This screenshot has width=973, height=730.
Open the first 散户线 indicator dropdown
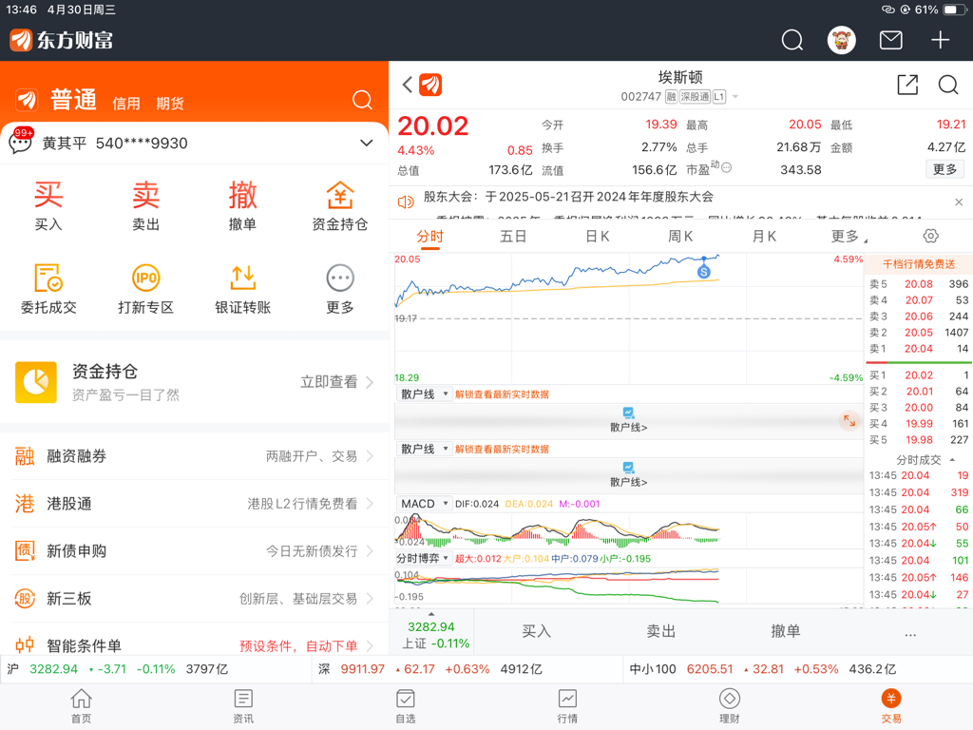coord(425,394)
